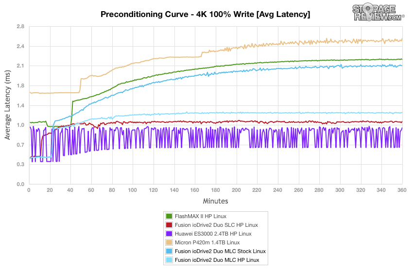Select Fusion ioDrive2 Duo SLC HP Linux label
The image size is (413, 273).
[216, 225]
